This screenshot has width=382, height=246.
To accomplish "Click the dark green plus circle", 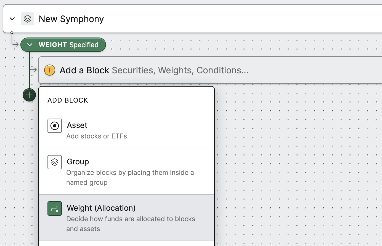I will pos(29,95).
